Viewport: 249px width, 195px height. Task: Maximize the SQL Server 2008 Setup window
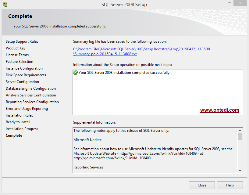229,3
